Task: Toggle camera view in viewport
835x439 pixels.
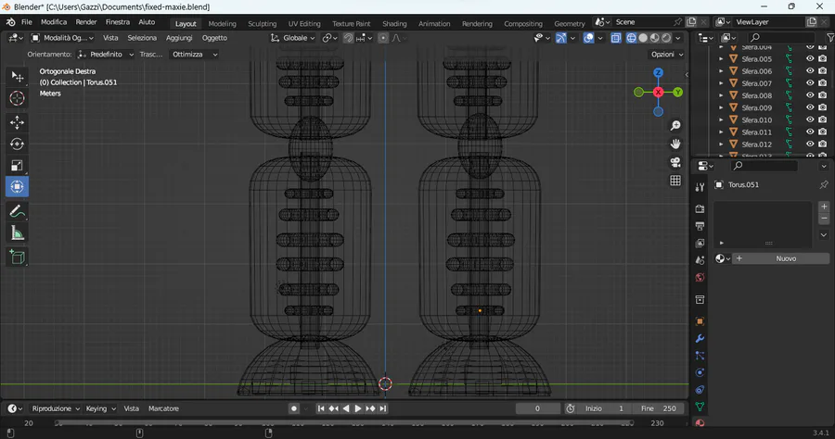Action: tap(675, 162)
